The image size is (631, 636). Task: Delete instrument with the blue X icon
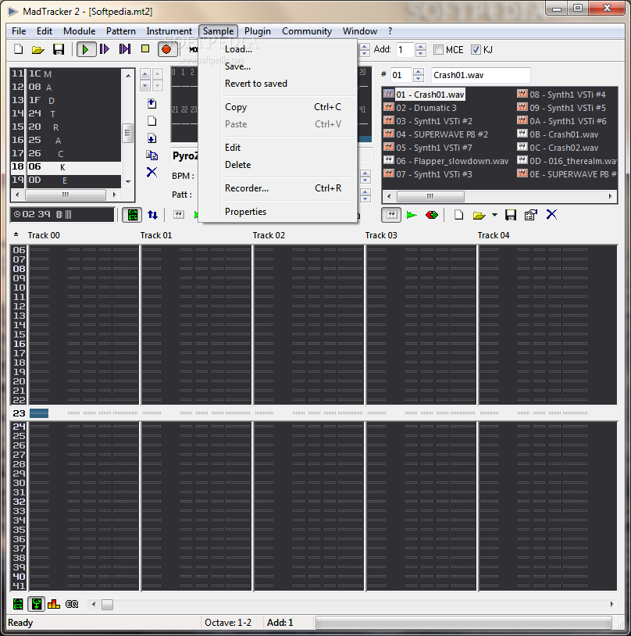(551, 214)
